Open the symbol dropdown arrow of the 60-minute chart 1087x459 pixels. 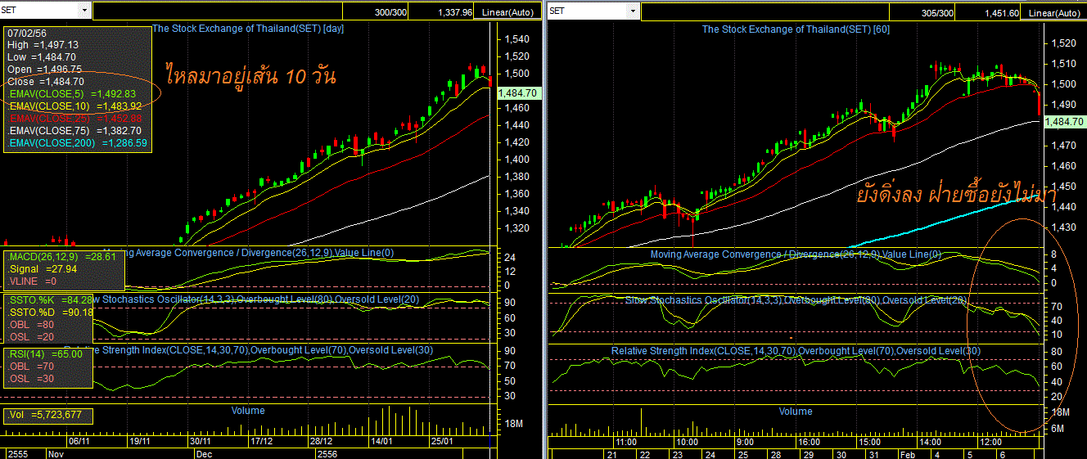click(x=631, y=11)
